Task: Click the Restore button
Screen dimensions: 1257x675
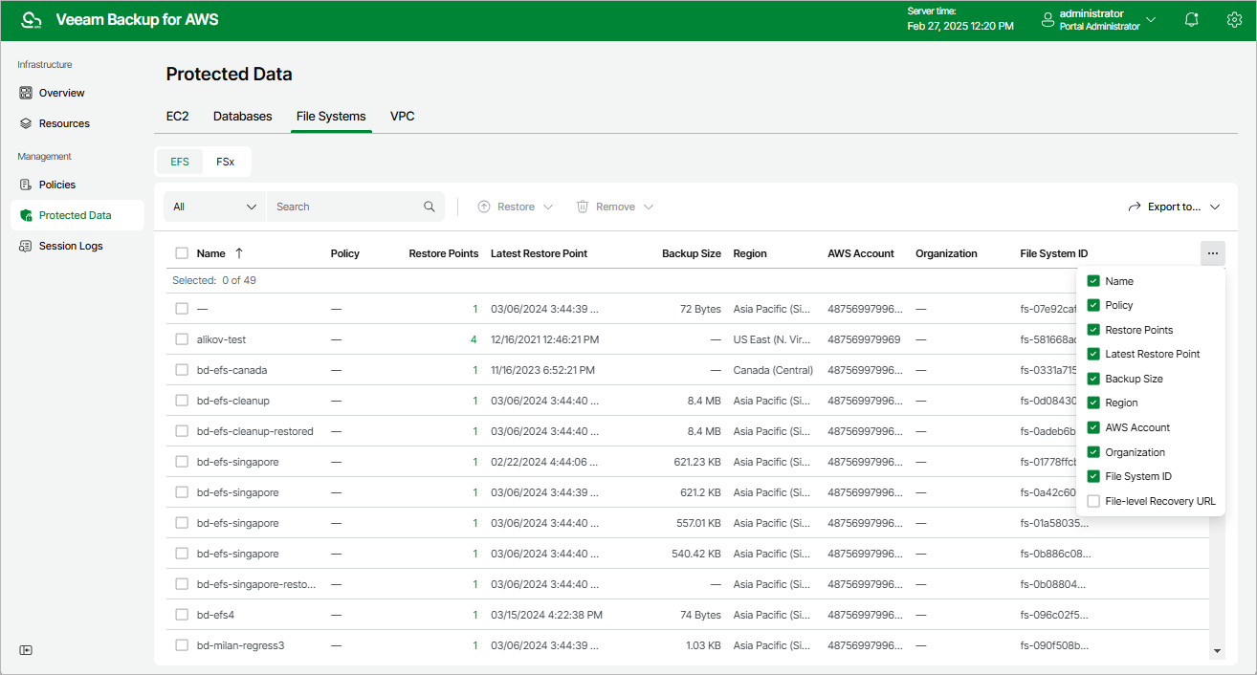Action: point(516,207)
